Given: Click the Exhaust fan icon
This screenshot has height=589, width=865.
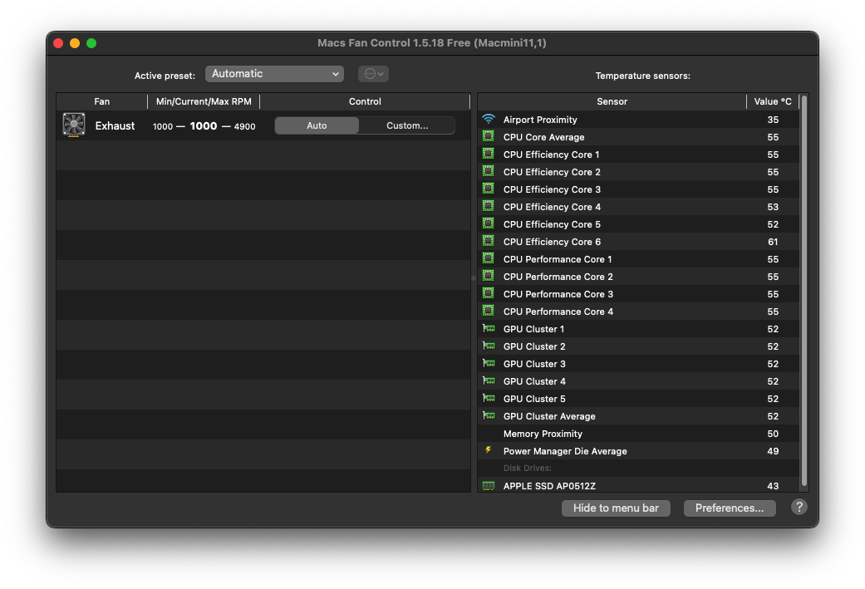Looking at the screenshot, I should pyautogui.click(x=74, y=125).
